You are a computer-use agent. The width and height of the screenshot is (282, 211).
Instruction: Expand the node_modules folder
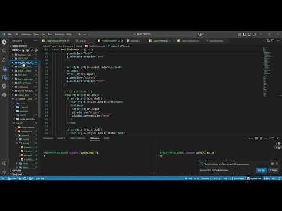coord(25,119)
